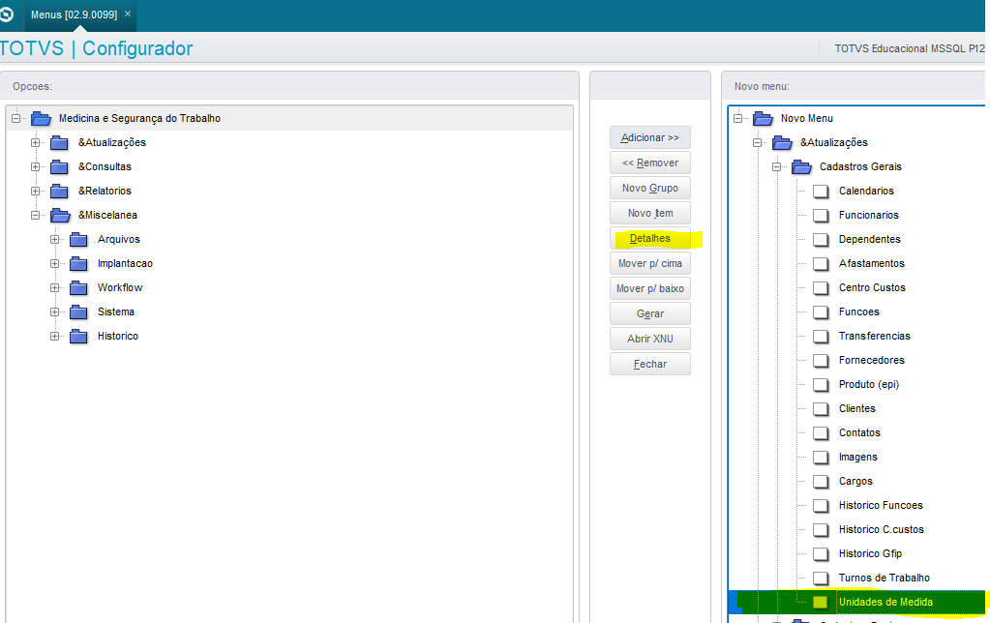Image resolution: width=990 pixels, height=623 pixels.
Task: Check the Contatos item box
Action: 821,433
